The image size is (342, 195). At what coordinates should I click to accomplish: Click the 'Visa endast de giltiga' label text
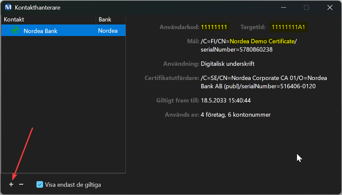coord(73,185)
